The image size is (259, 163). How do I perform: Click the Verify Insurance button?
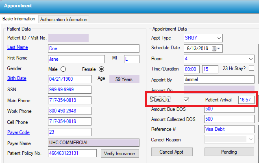click(x=120, y=153)
